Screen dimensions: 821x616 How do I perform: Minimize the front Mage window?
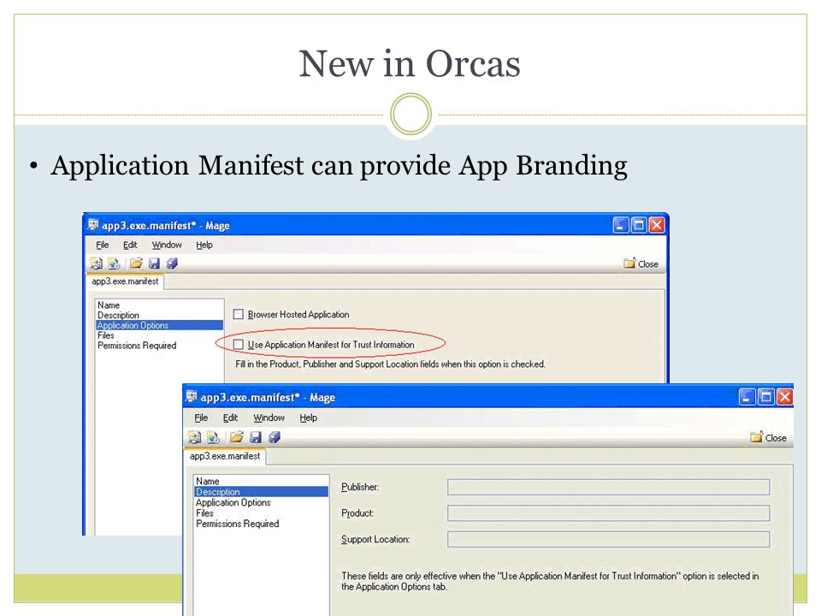pyautogui.click(x=747, y=397)
